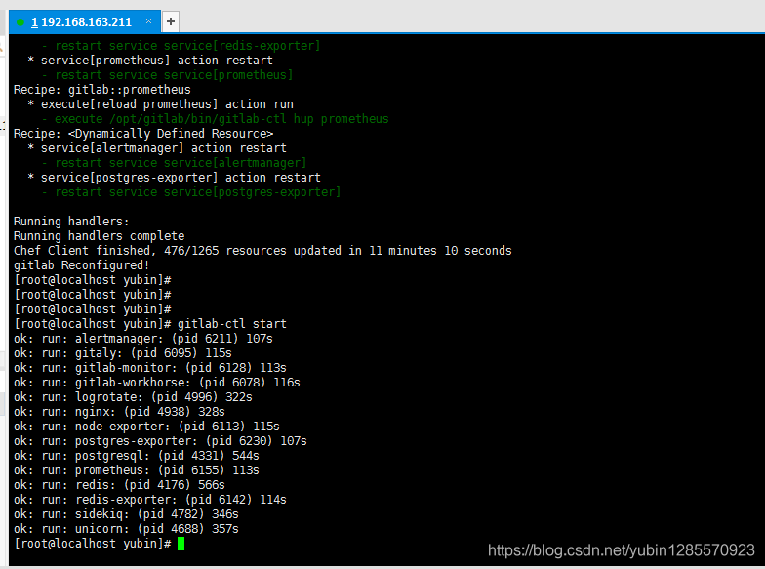
Task: Select the 192.168.163.211 session tab
Action: [x=84, y=21]
